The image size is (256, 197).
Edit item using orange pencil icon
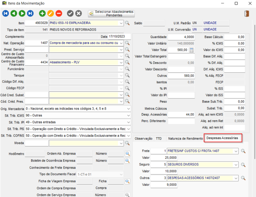click(51, 14)
